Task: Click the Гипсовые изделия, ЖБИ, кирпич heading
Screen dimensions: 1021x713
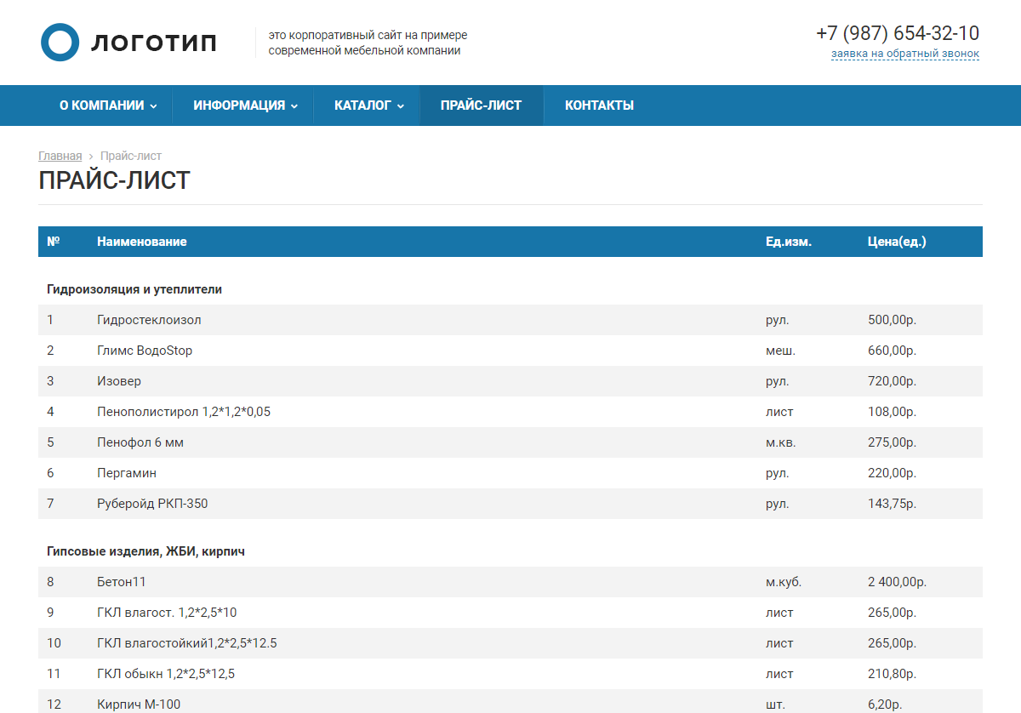Action: [145, 551]
